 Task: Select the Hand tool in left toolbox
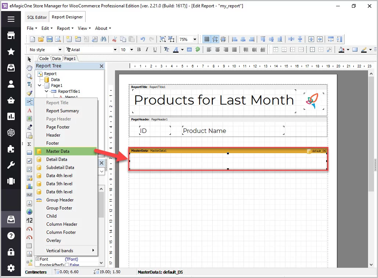click(29, 68)
